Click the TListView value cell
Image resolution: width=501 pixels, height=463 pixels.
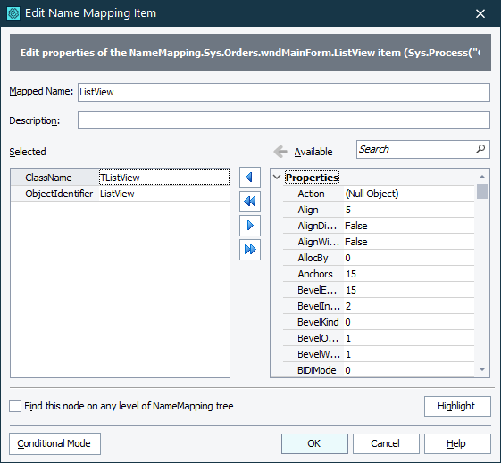coord(164,178)
